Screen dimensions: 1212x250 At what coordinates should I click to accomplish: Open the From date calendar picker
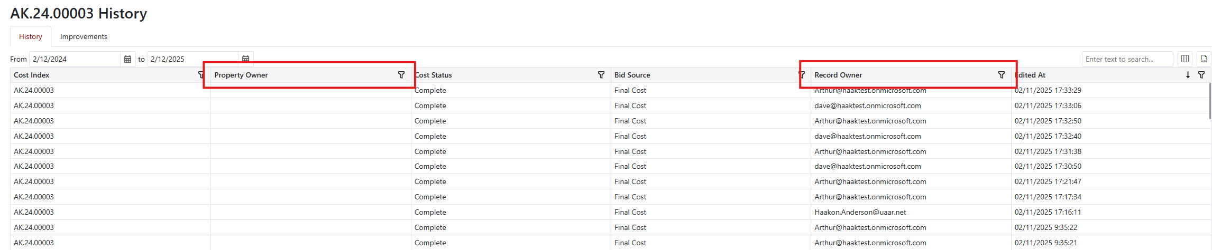(127, 60)
